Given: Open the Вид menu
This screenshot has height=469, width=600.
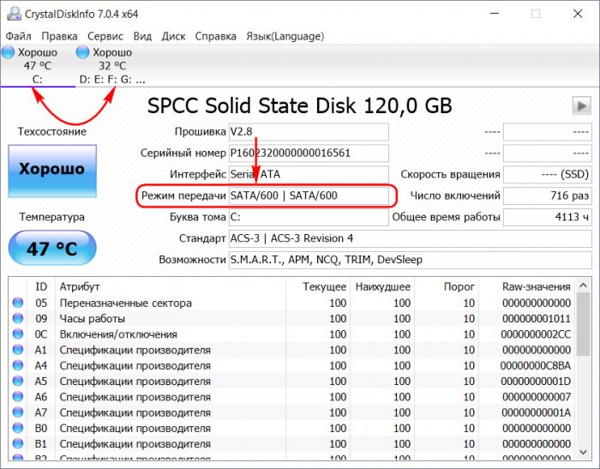Looking at the screenshot, I should pyautogui.click(x=142, y=36).
